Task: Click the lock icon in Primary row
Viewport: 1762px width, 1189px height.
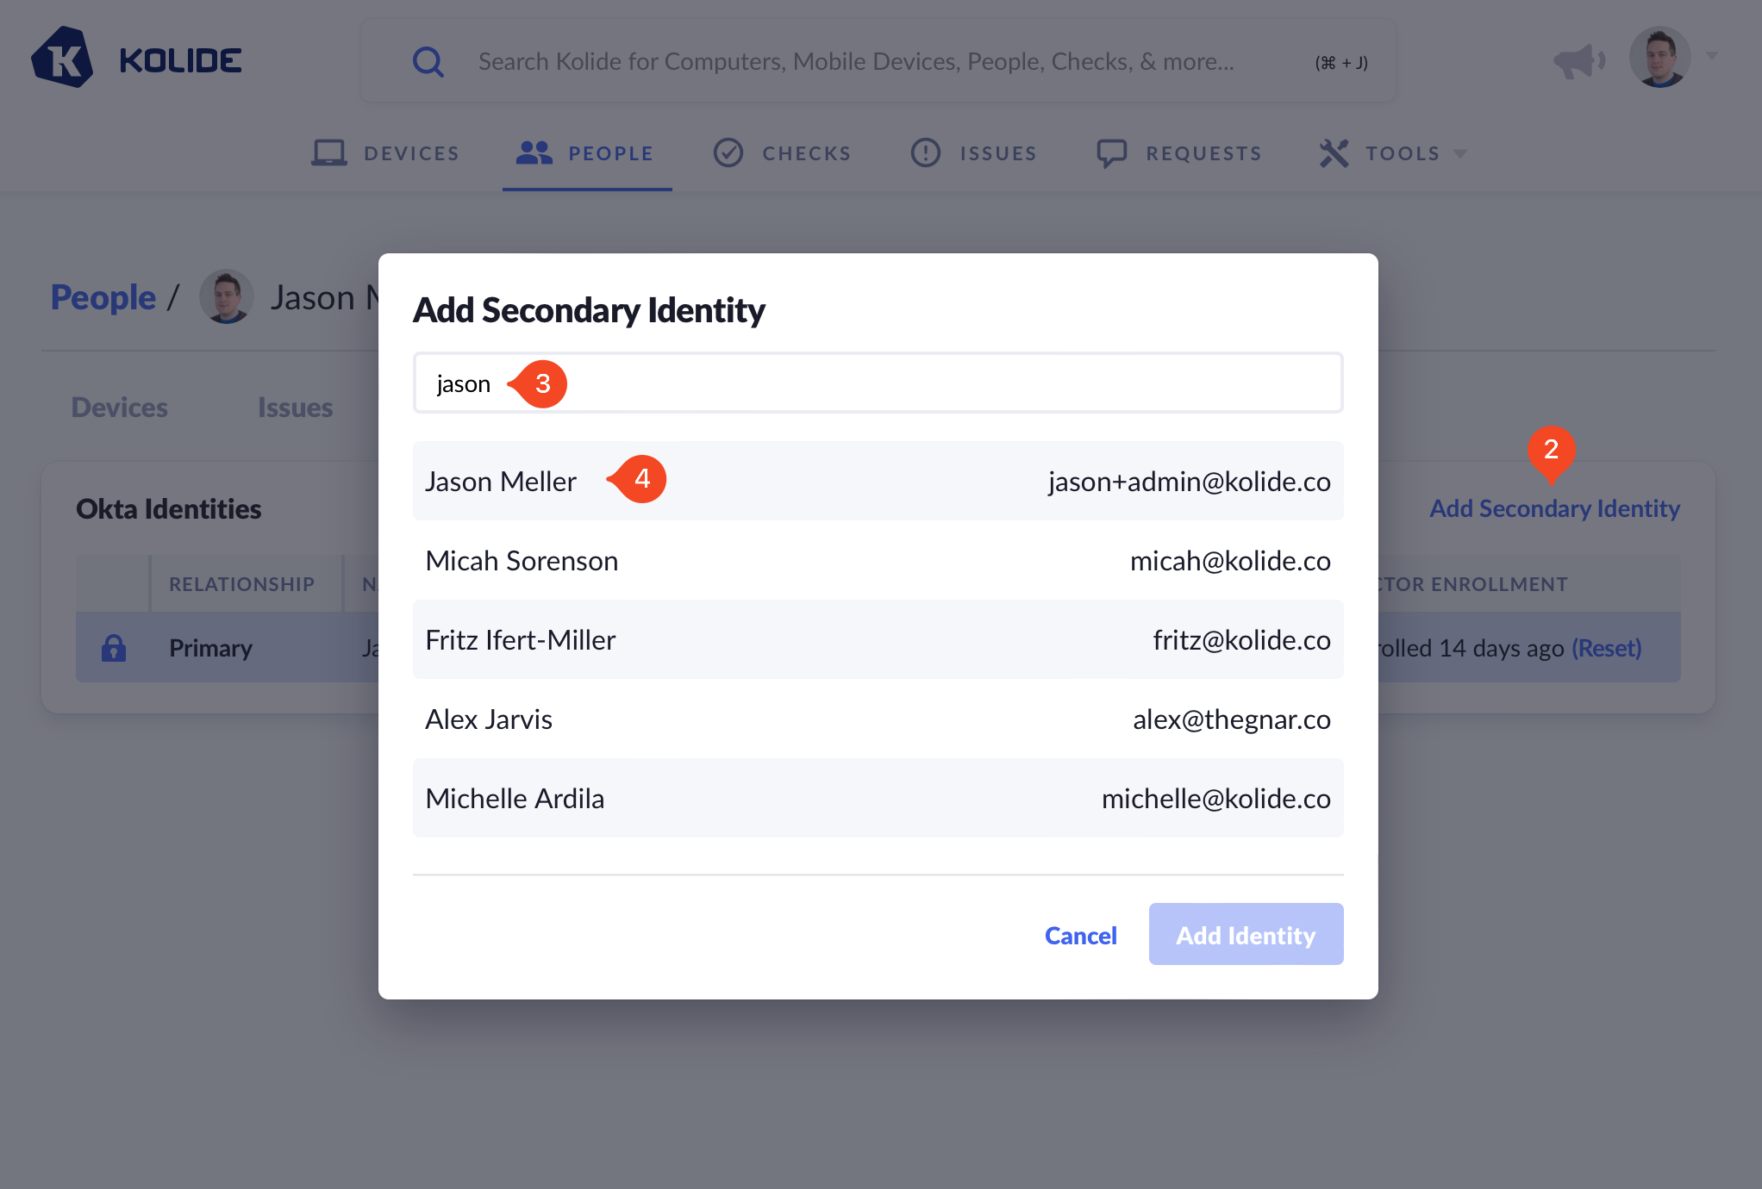Action: coord(114,648)
